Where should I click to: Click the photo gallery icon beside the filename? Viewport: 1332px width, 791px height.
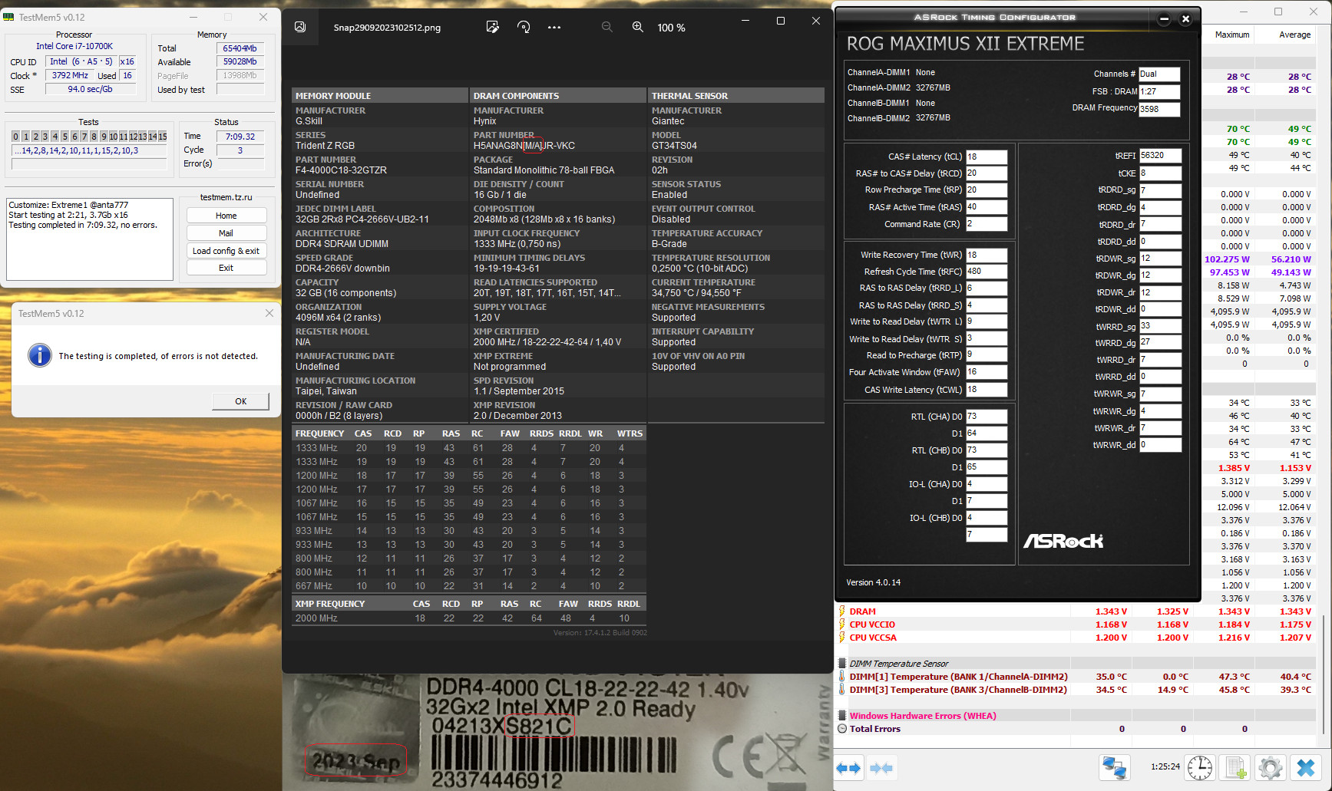click(x=300, y=27)
